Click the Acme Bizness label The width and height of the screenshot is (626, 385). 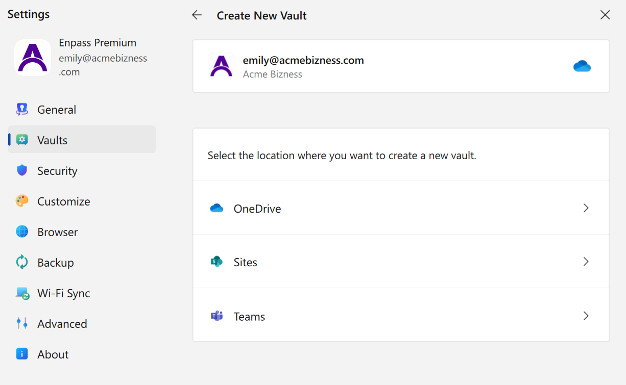coord(272,74)
